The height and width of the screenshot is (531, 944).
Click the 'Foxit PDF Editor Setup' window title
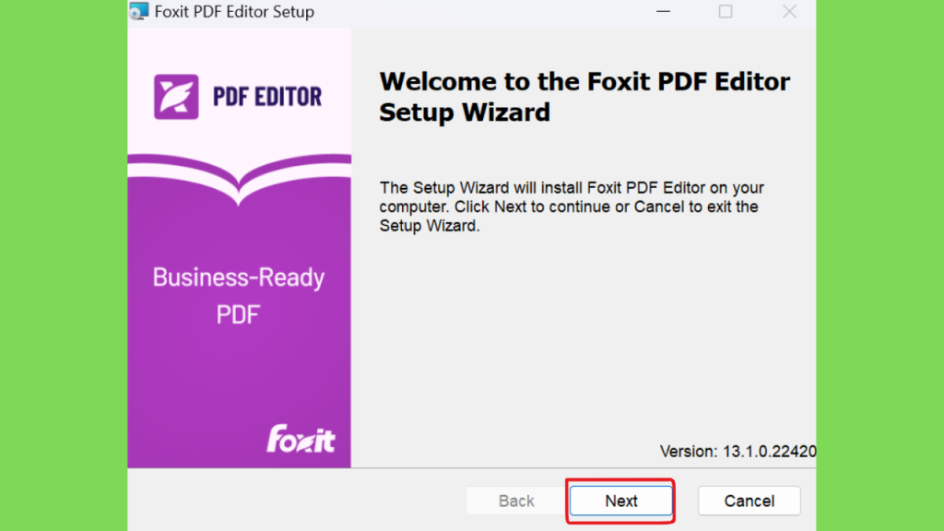234,11
